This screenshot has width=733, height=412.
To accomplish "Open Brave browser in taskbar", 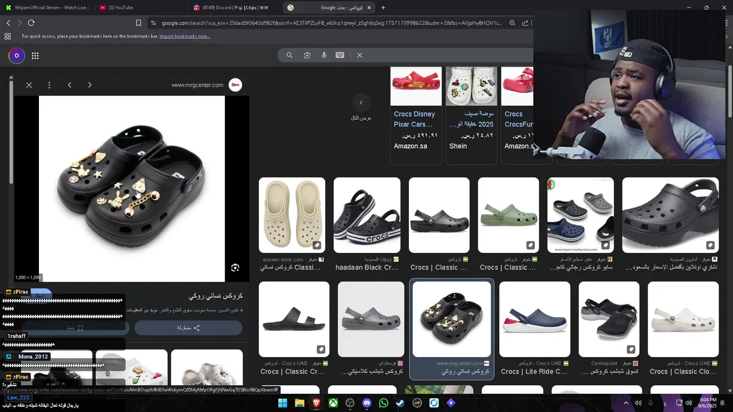I will tap(316, 403).
